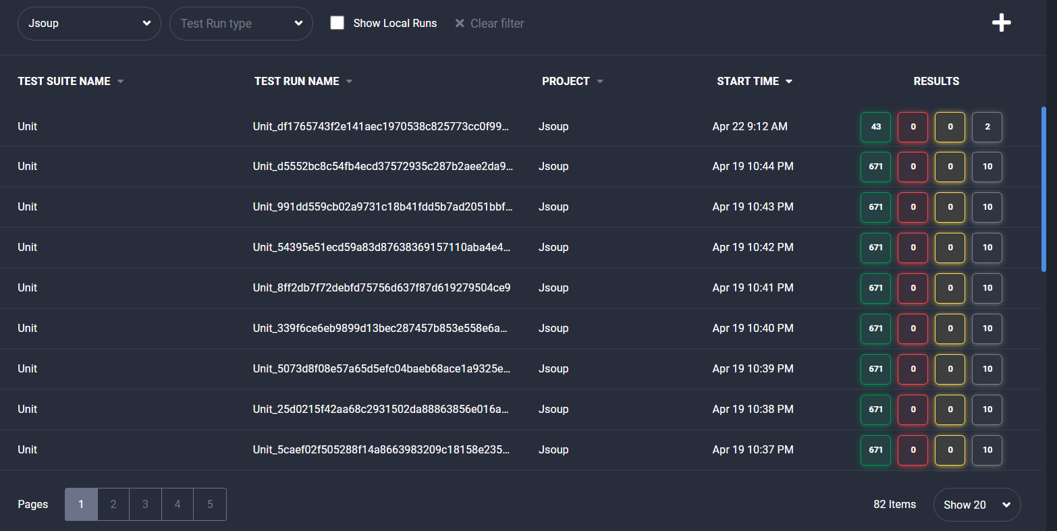
Task: Open the red failed count on the top row
Action: (x=913, y=126)
